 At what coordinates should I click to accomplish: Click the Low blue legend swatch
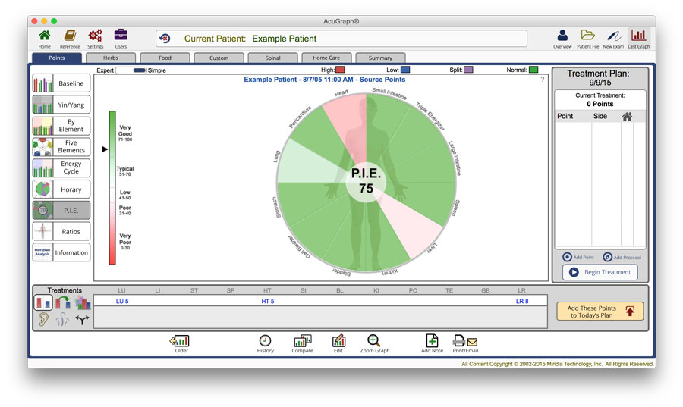click(x=405, y=70)
